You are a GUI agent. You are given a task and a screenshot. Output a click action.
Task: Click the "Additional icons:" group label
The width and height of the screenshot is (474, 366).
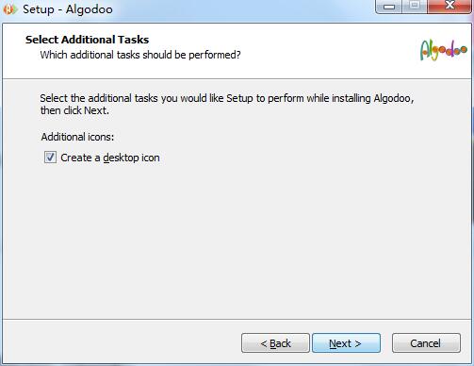pos(77,137)
